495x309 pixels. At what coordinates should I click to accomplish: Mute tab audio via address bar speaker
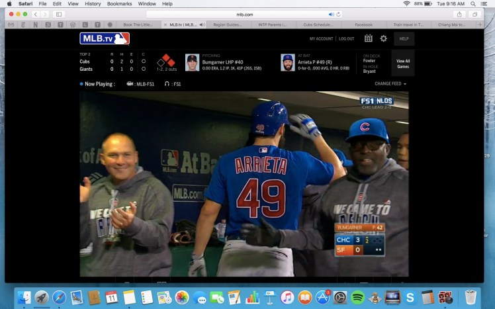[x=332, y=14]
